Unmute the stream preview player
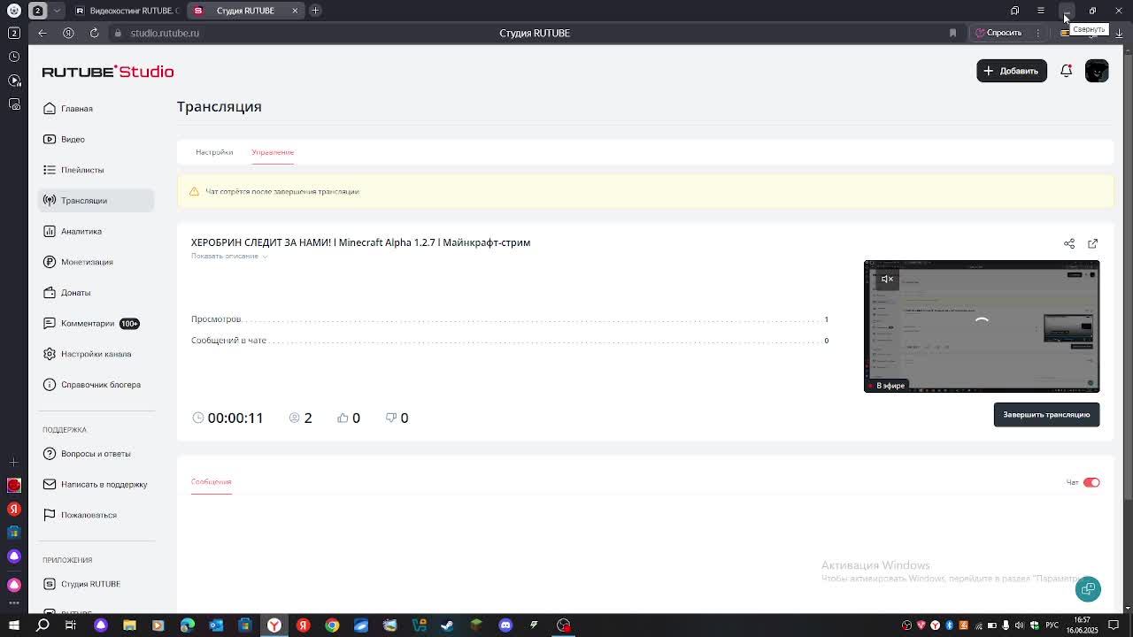This screenshot has height=637, width=1133. [887, 280]
